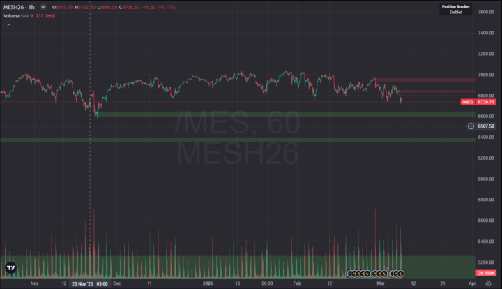Click the 7400.00 price axis label
The height and width of the screenshot is (289, 502).
point(486,33)
